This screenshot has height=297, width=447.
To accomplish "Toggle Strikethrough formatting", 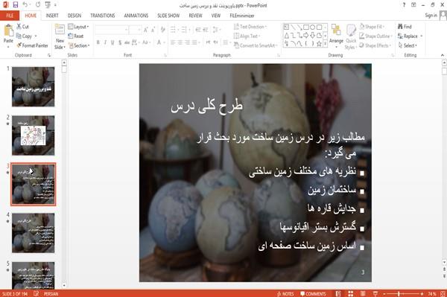I will [x=127, y=42].
